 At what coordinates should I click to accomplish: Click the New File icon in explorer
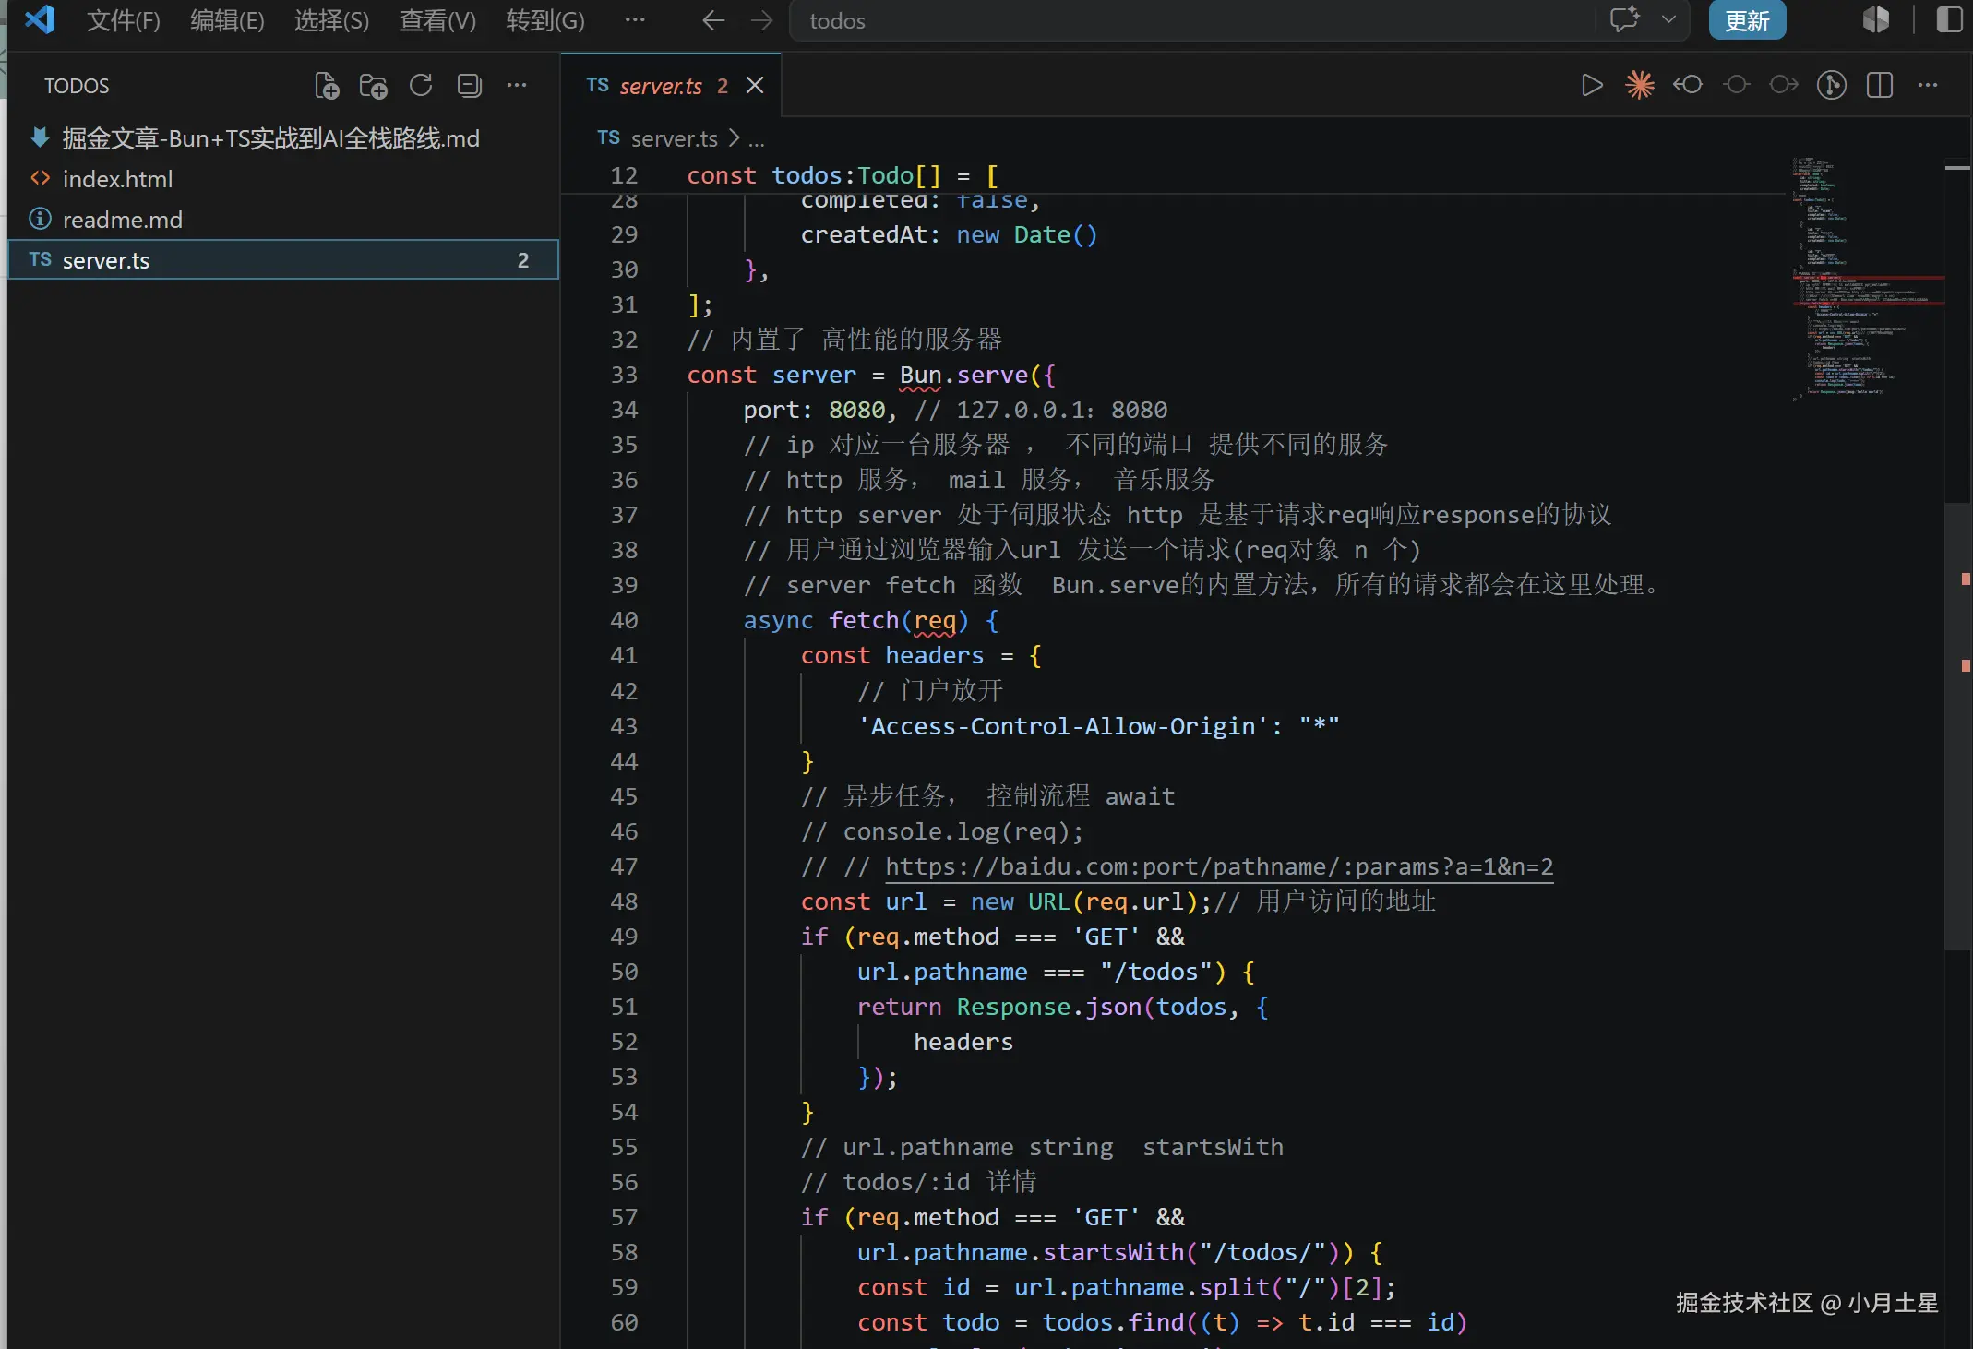click(x=327, y=86)
